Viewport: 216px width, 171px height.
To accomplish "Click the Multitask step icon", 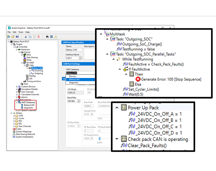I will click(107, 34).
